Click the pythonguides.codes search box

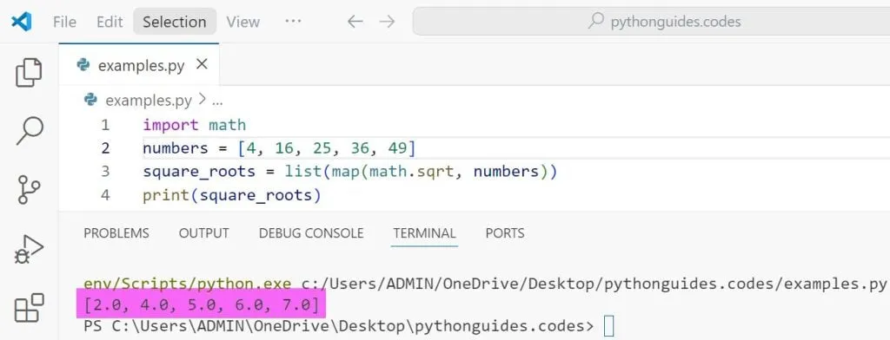coord(652,22)
